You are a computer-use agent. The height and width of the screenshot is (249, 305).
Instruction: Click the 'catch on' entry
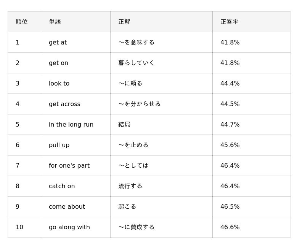pos(75,186)
